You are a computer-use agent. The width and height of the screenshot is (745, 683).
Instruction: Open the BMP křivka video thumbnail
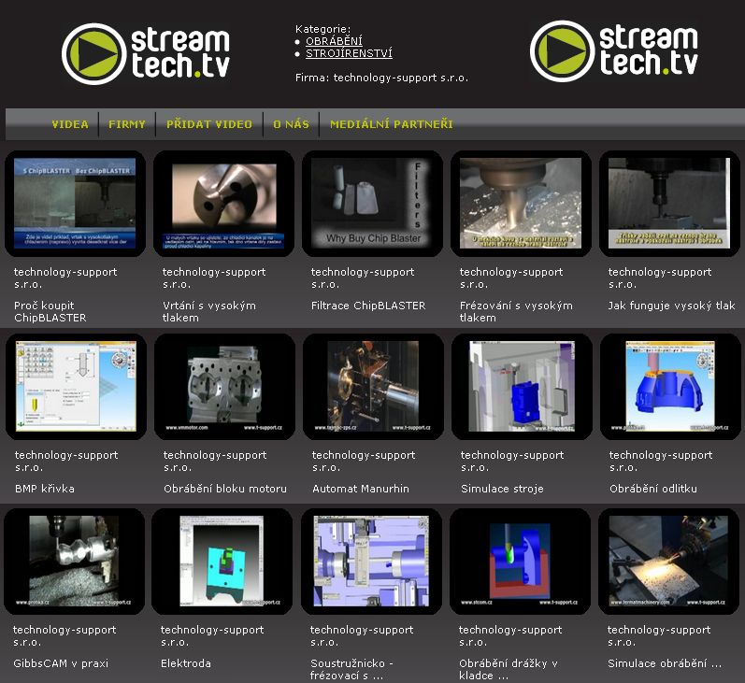[x=76, y=386]
